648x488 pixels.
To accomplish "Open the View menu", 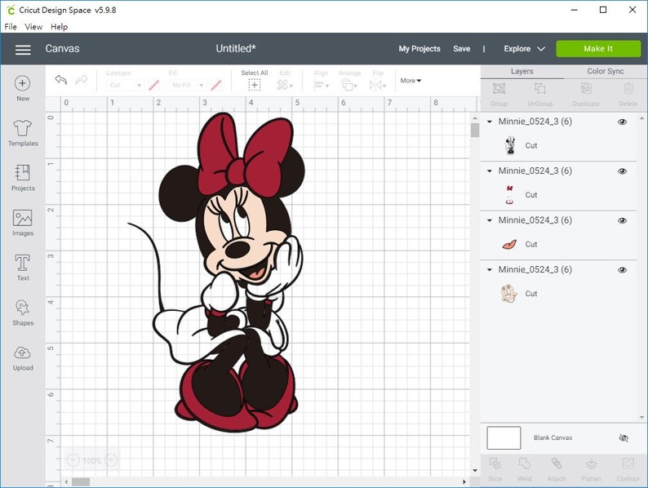I will (x=33, y=27).
